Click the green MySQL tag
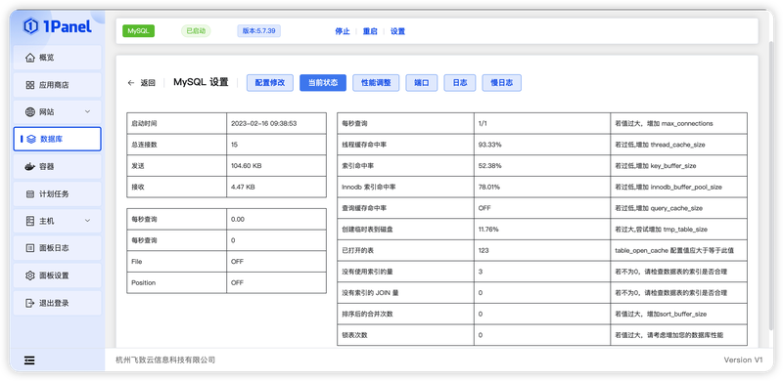Image resolution: width=783 pixels, height=381 pixels. click(138, 31)
